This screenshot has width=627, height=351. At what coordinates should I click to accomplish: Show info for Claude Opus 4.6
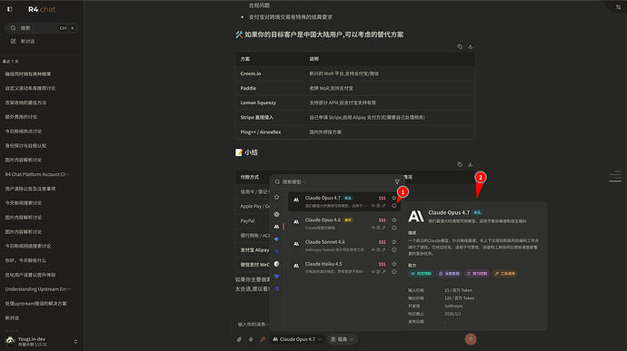[x=393, y=228]
